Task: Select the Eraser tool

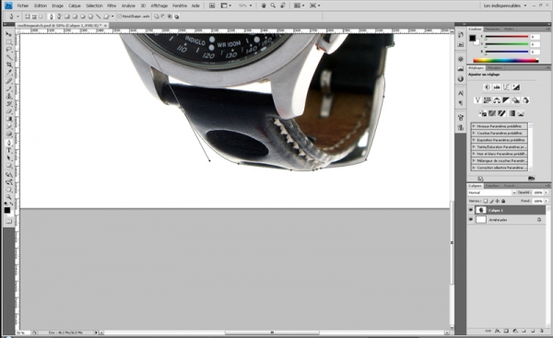Action: (x=9, y=111)
